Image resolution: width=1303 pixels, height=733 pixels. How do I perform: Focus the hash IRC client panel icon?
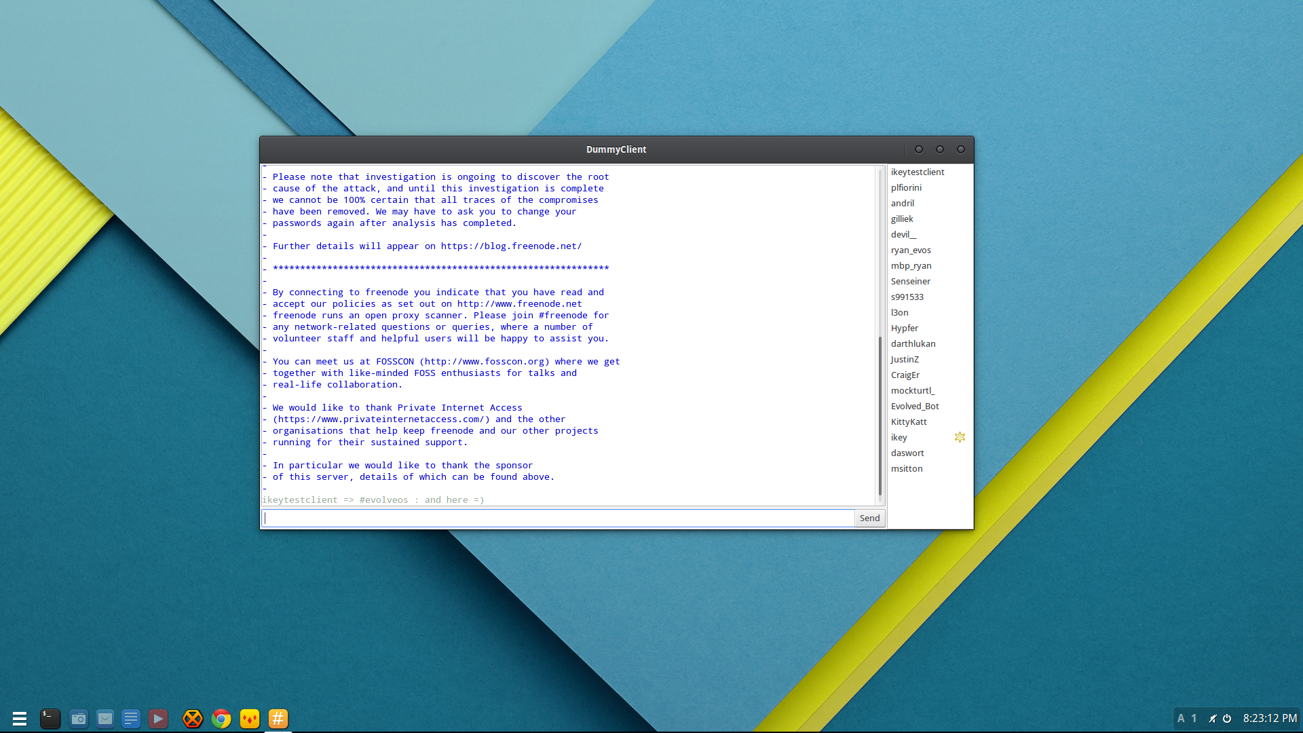coord(278,719)
